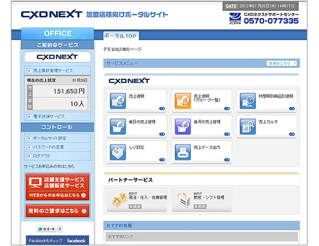This screenshot has height=246, width=319.
Task: Click the arrow pill on the 売上データ出力 card
Action: tap(227, 160)
